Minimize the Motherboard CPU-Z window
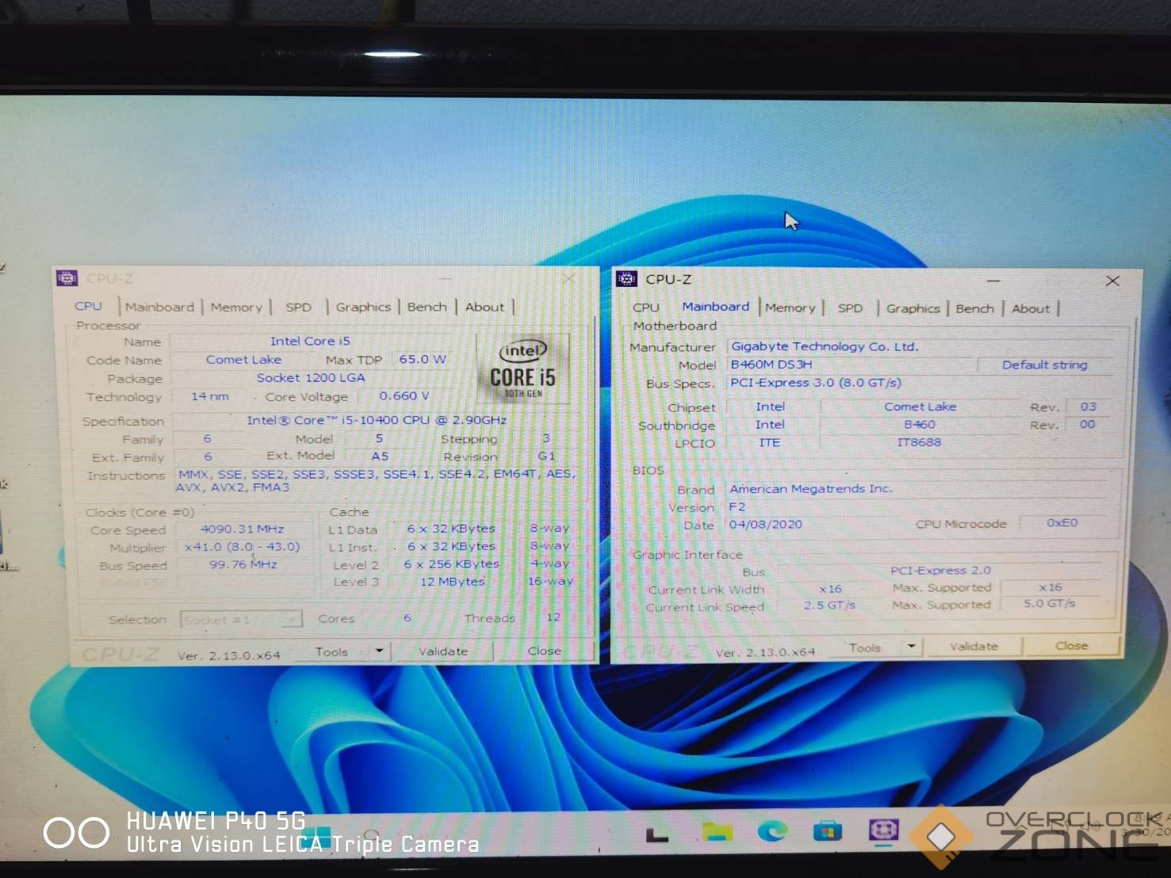This screenshot has height=878, width=1171. pyautogui.click(x=993, y=281)
